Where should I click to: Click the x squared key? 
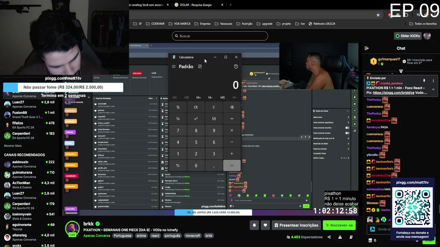196,119
